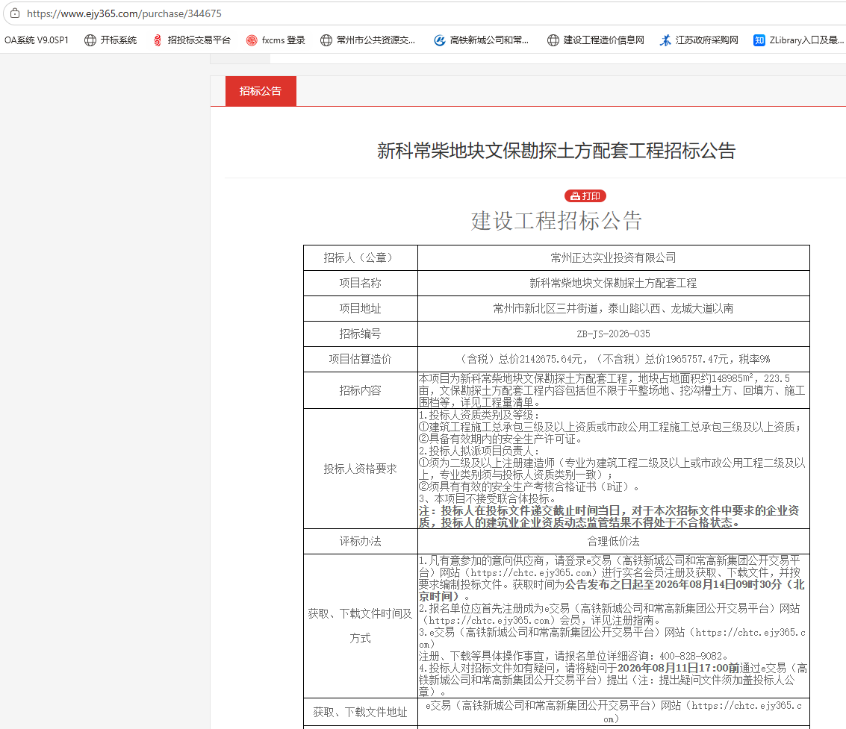Click the 评标办法 label cell

pos(361,542)
